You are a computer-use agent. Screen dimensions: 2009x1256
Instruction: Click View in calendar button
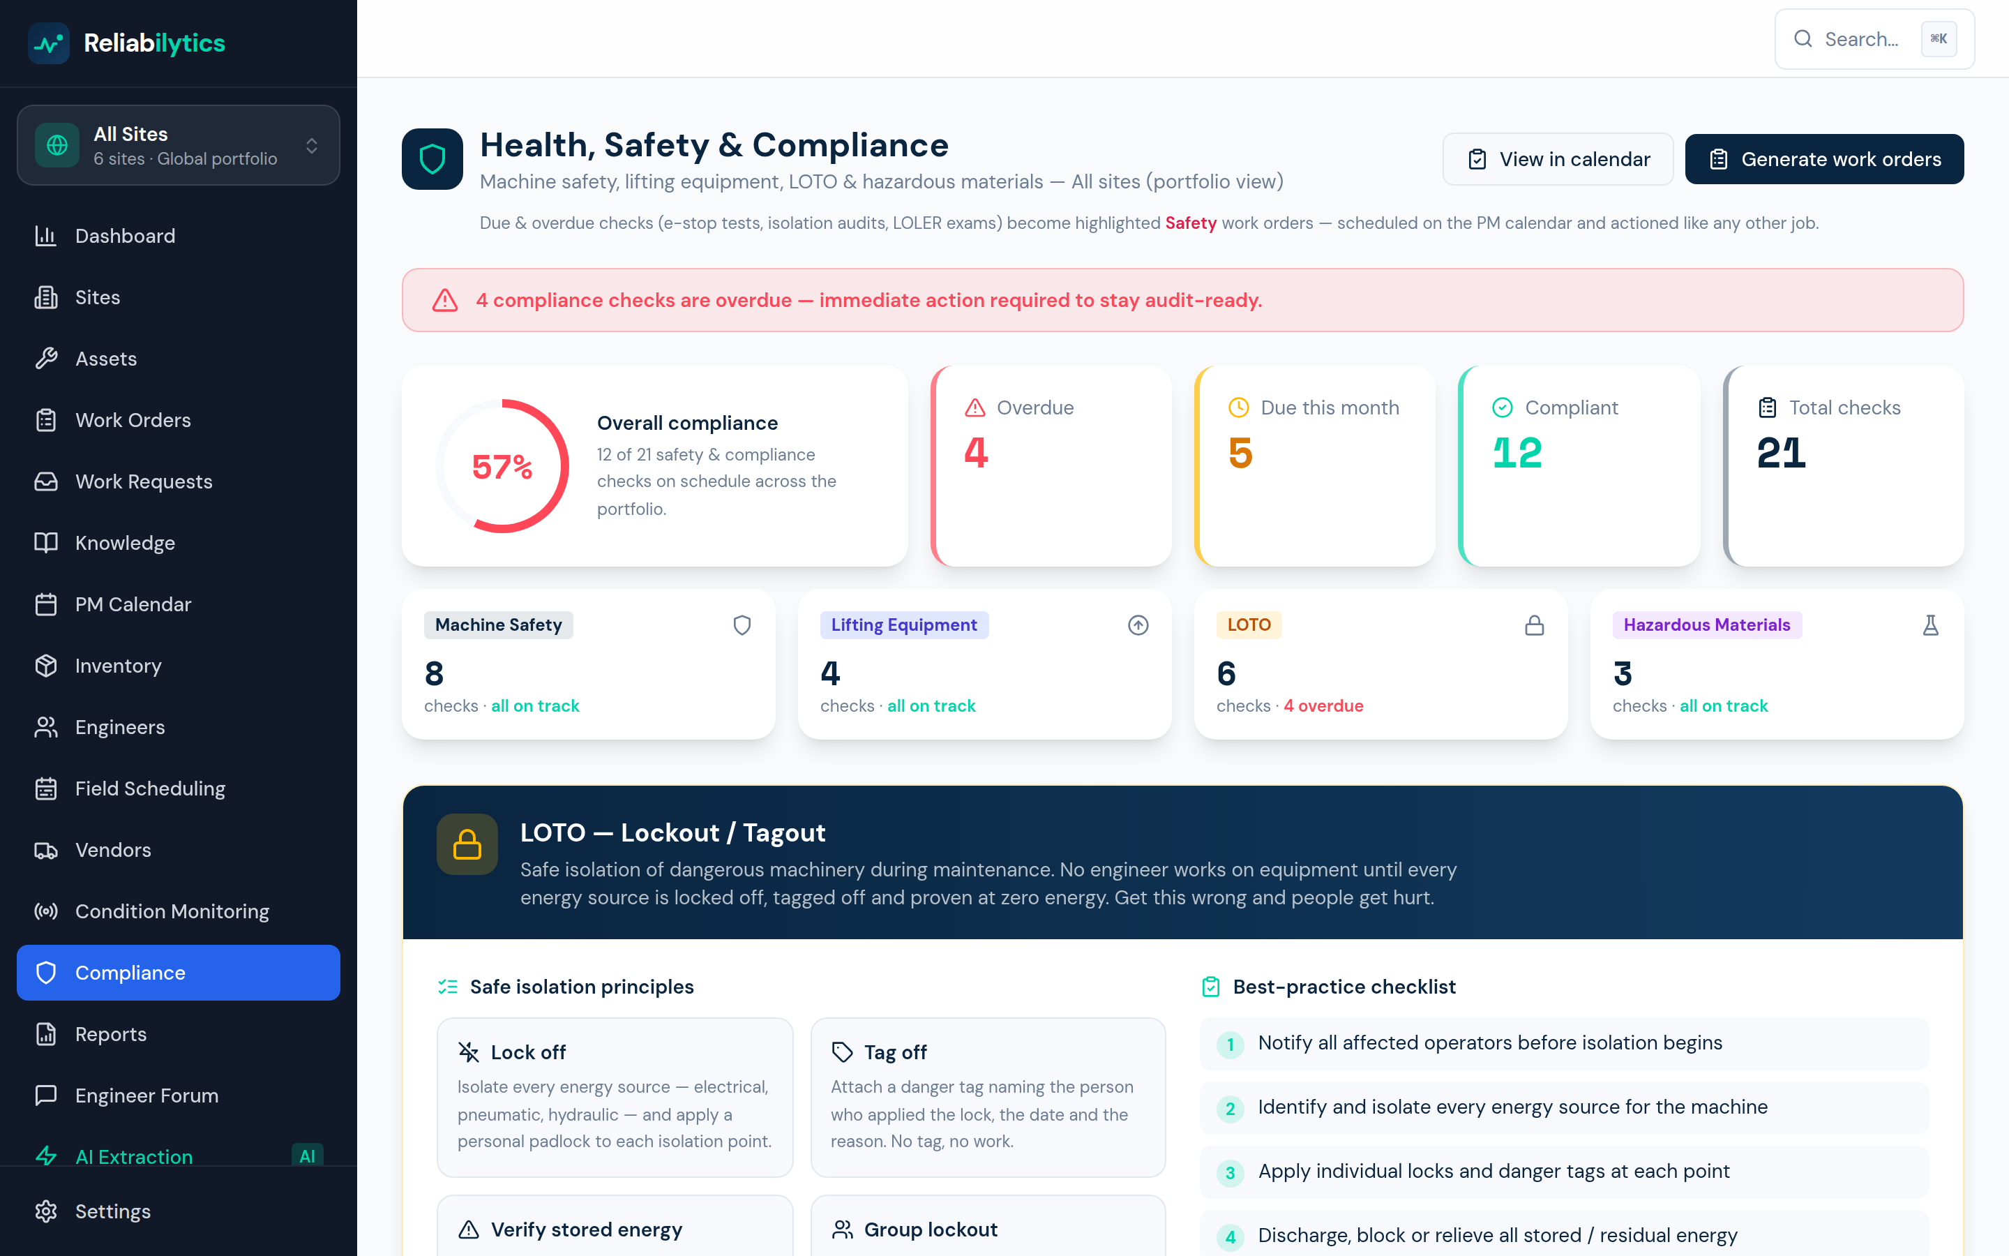1558,160
